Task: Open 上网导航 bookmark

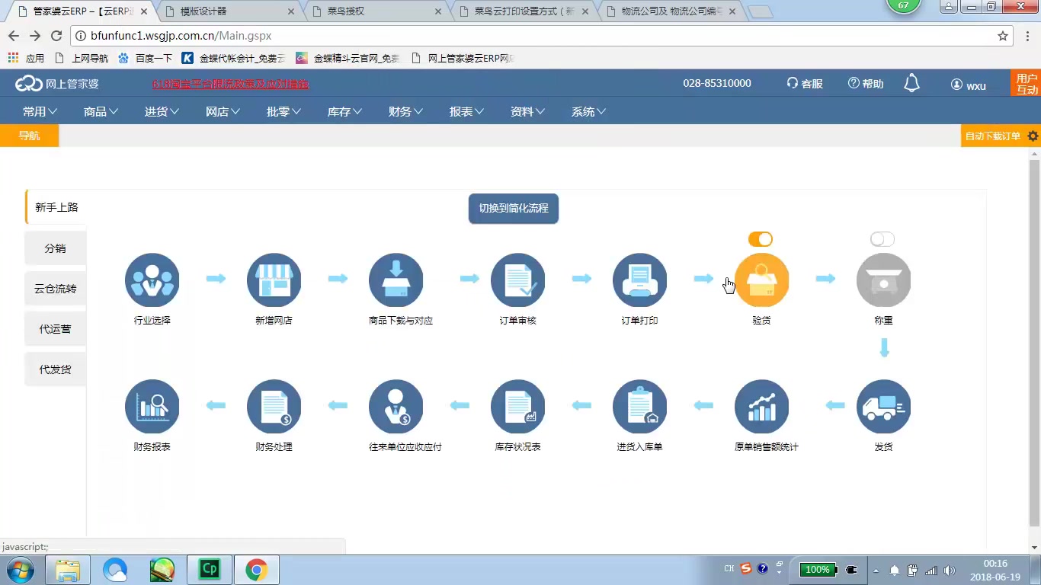Action: 82,58
